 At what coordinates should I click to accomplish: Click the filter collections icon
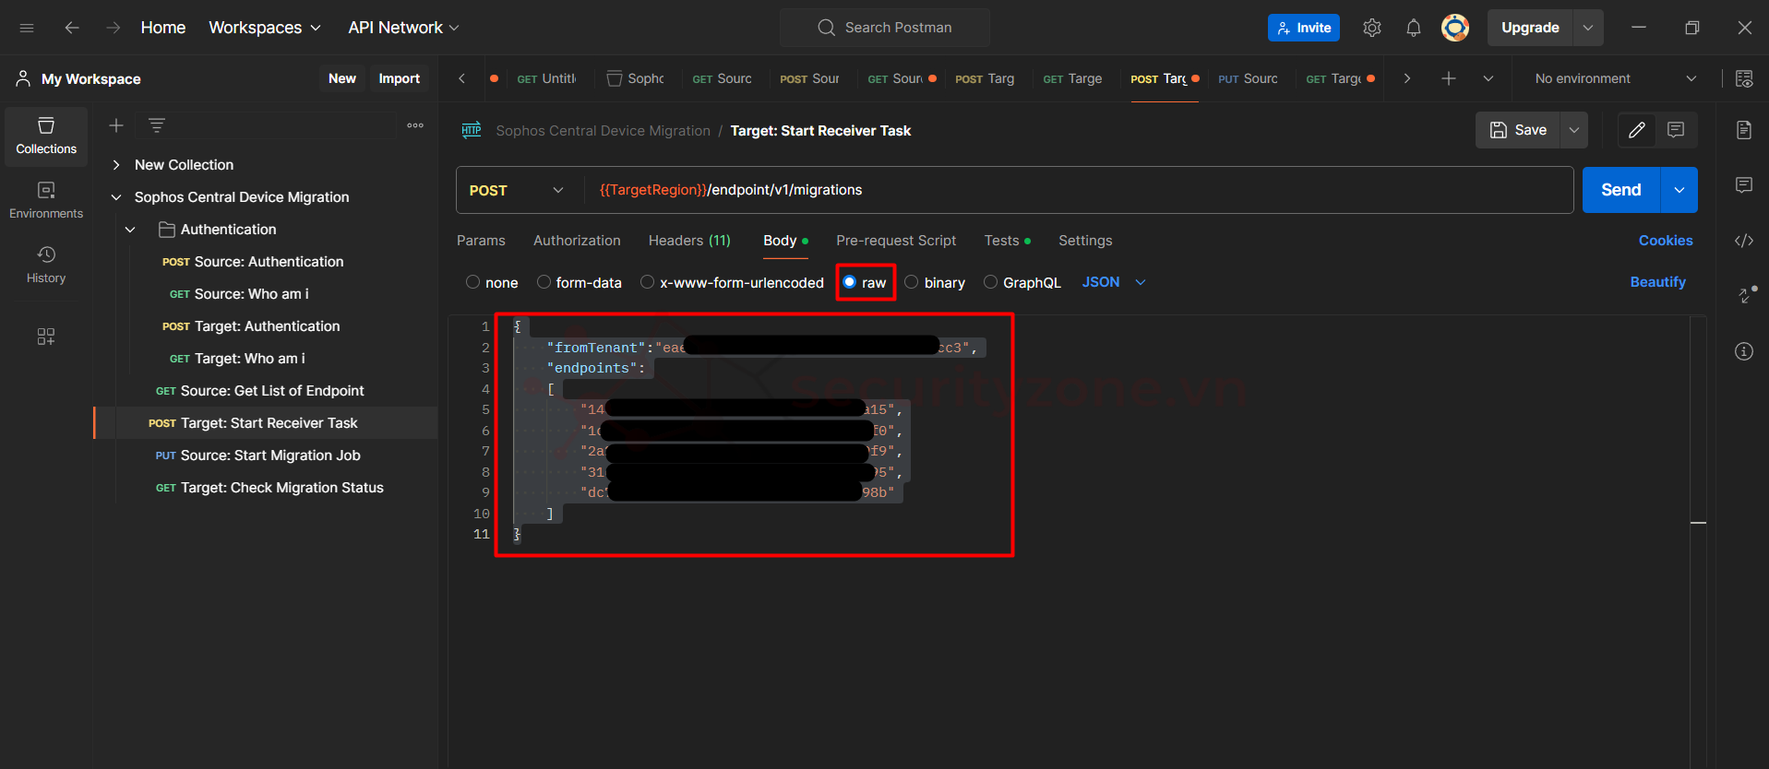click(157, 125)
